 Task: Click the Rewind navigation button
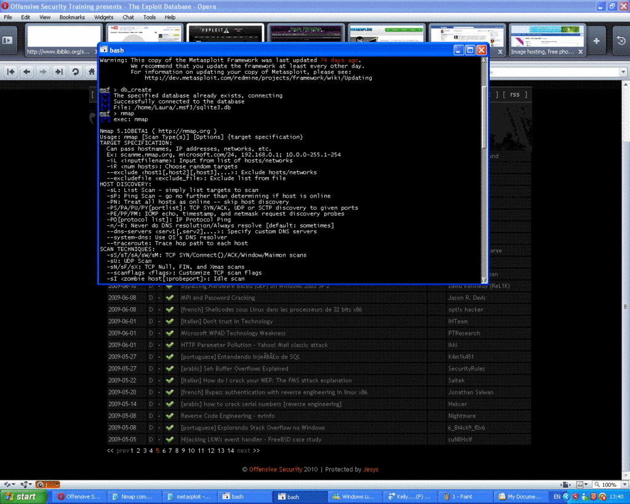tap(11, 72)
